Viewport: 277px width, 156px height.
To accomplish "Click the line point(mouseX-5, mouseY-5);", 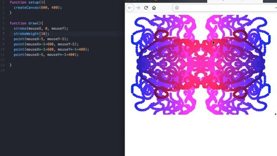I will [x=41, y=39].
